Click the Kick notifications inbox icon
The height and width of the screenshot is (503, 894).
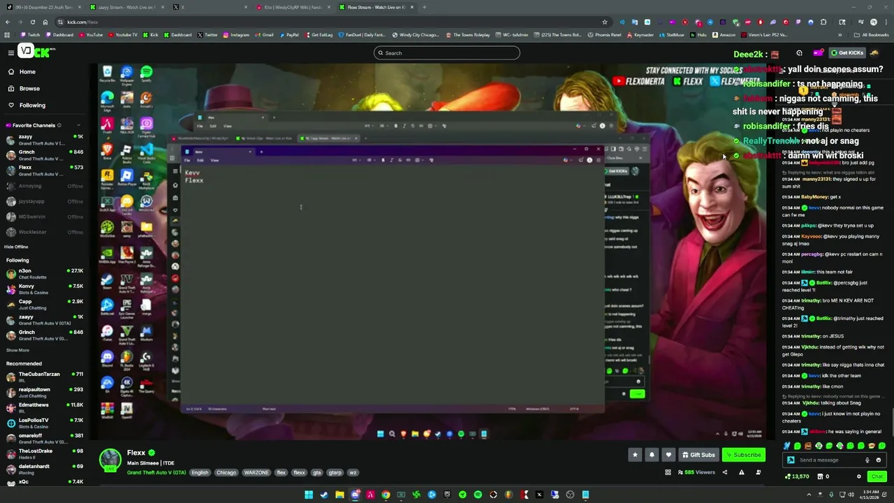817,53
